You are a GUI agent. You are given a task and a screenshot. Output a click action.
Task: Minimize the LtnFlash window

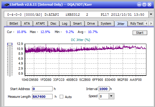click(x=139, y=4)
